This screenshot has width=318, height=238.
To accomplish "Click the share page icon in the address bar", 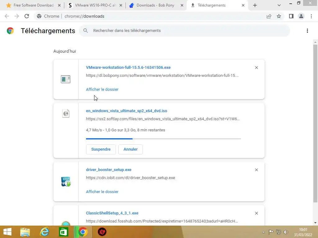I will click(269, 16).
